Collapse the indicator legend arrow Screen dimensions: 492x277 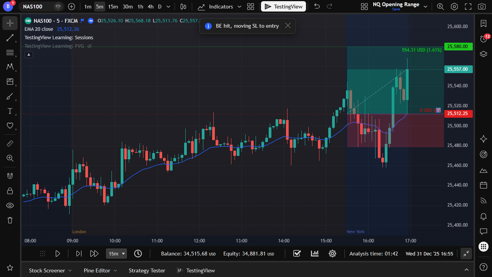[28, 55]
